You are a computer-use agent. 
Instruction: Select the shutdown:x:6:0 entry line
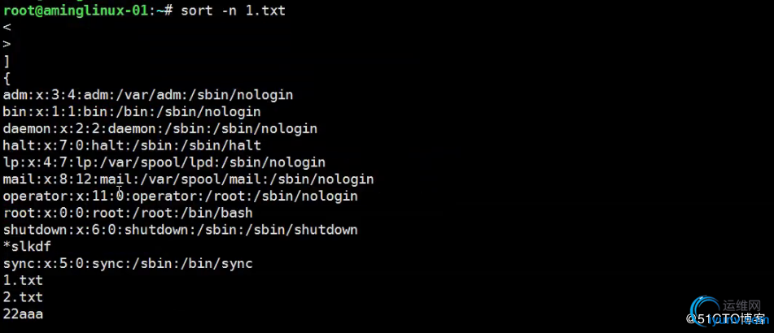[180, 230]
